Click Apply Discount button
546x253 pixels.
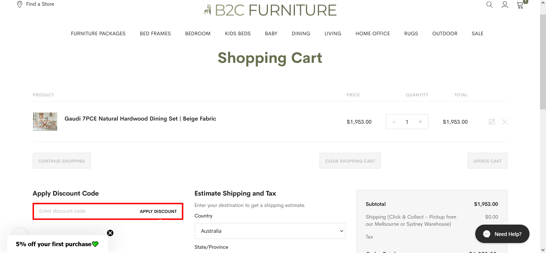(158, 211)
